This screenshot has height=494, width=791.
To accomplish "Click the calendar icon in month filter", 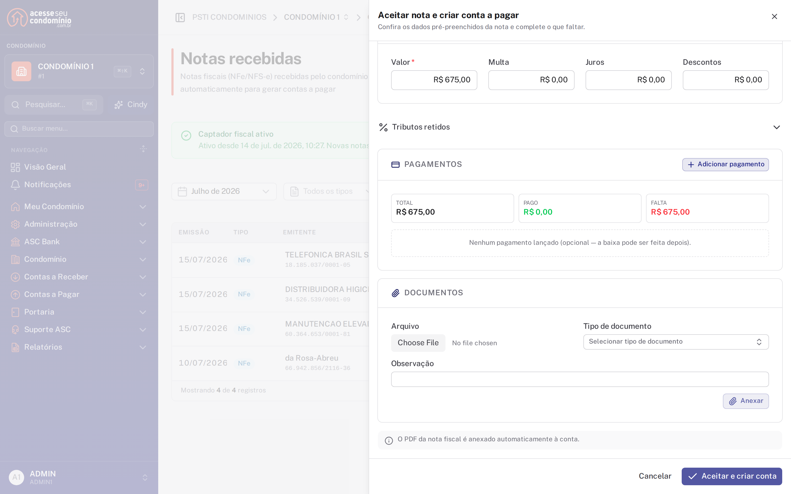I will click(182, 192).
